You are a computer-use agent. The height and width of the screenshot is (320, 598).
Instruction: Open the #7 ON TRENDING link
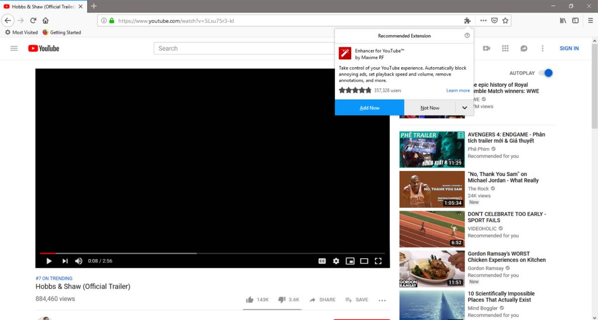(54, 279)
